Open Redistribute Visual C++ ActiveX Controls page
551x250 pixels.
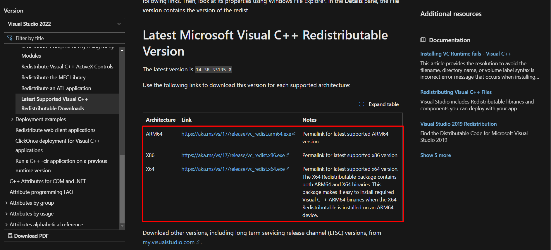pyautogui.click(x=67, y=67)
